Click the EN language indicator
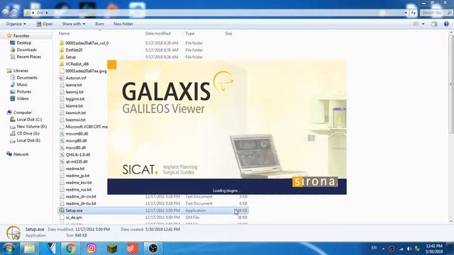454x255 pixels. [x=374, y=248]
